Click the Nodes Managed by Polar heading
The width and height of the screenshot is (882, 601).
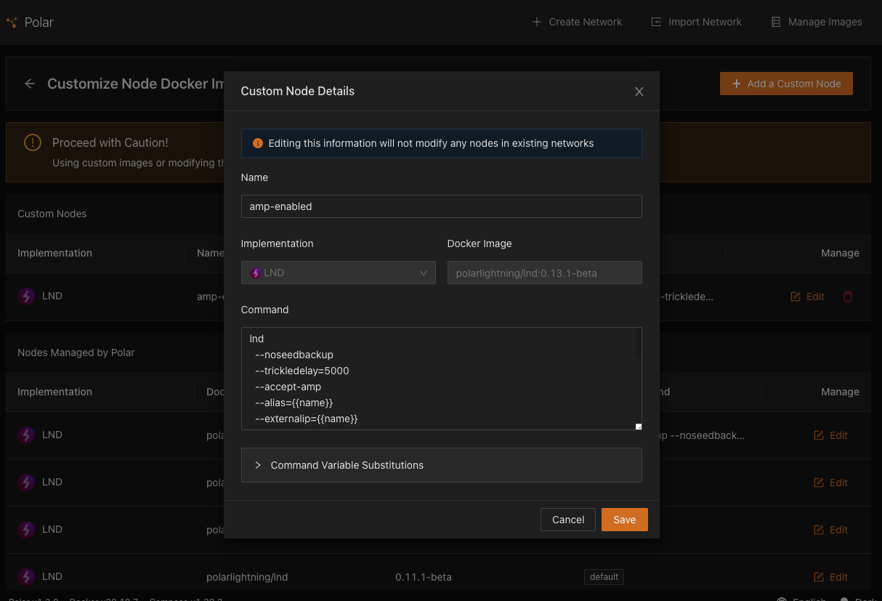[76, 352]
